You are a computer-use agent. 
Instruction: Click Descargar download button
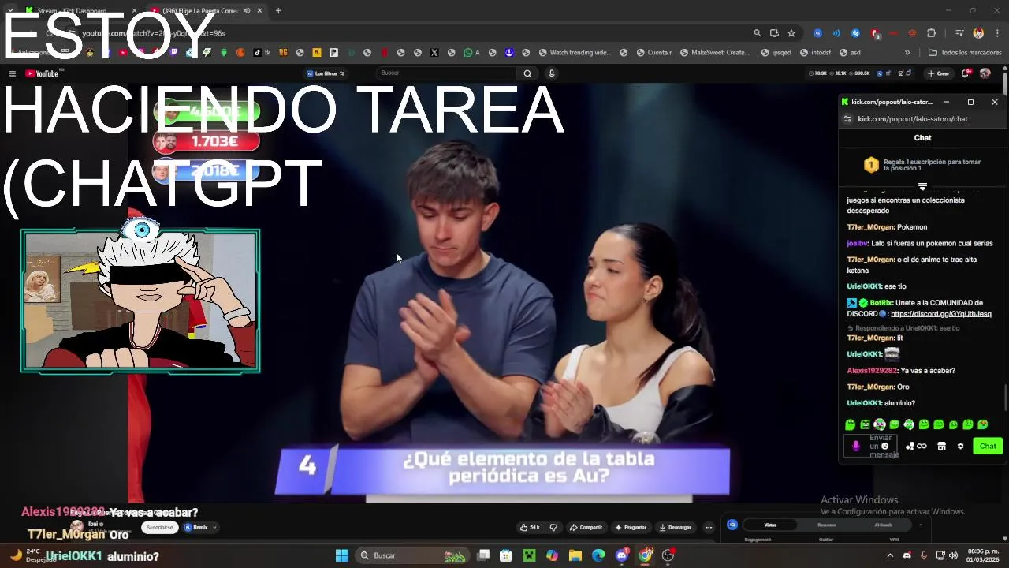676,527
